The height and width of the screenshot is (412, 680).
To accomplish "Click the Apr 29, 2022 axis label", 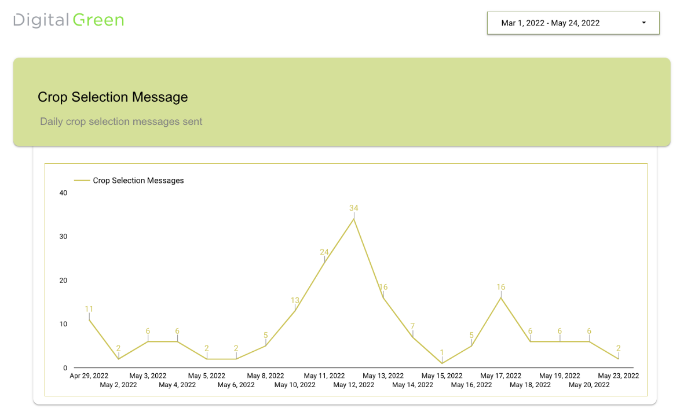I will click(89, 376).
